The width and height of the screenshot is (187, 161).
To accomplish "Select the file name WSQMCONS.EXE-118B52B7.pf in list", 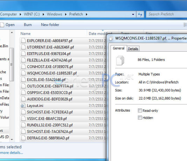I will coord(52,73).
